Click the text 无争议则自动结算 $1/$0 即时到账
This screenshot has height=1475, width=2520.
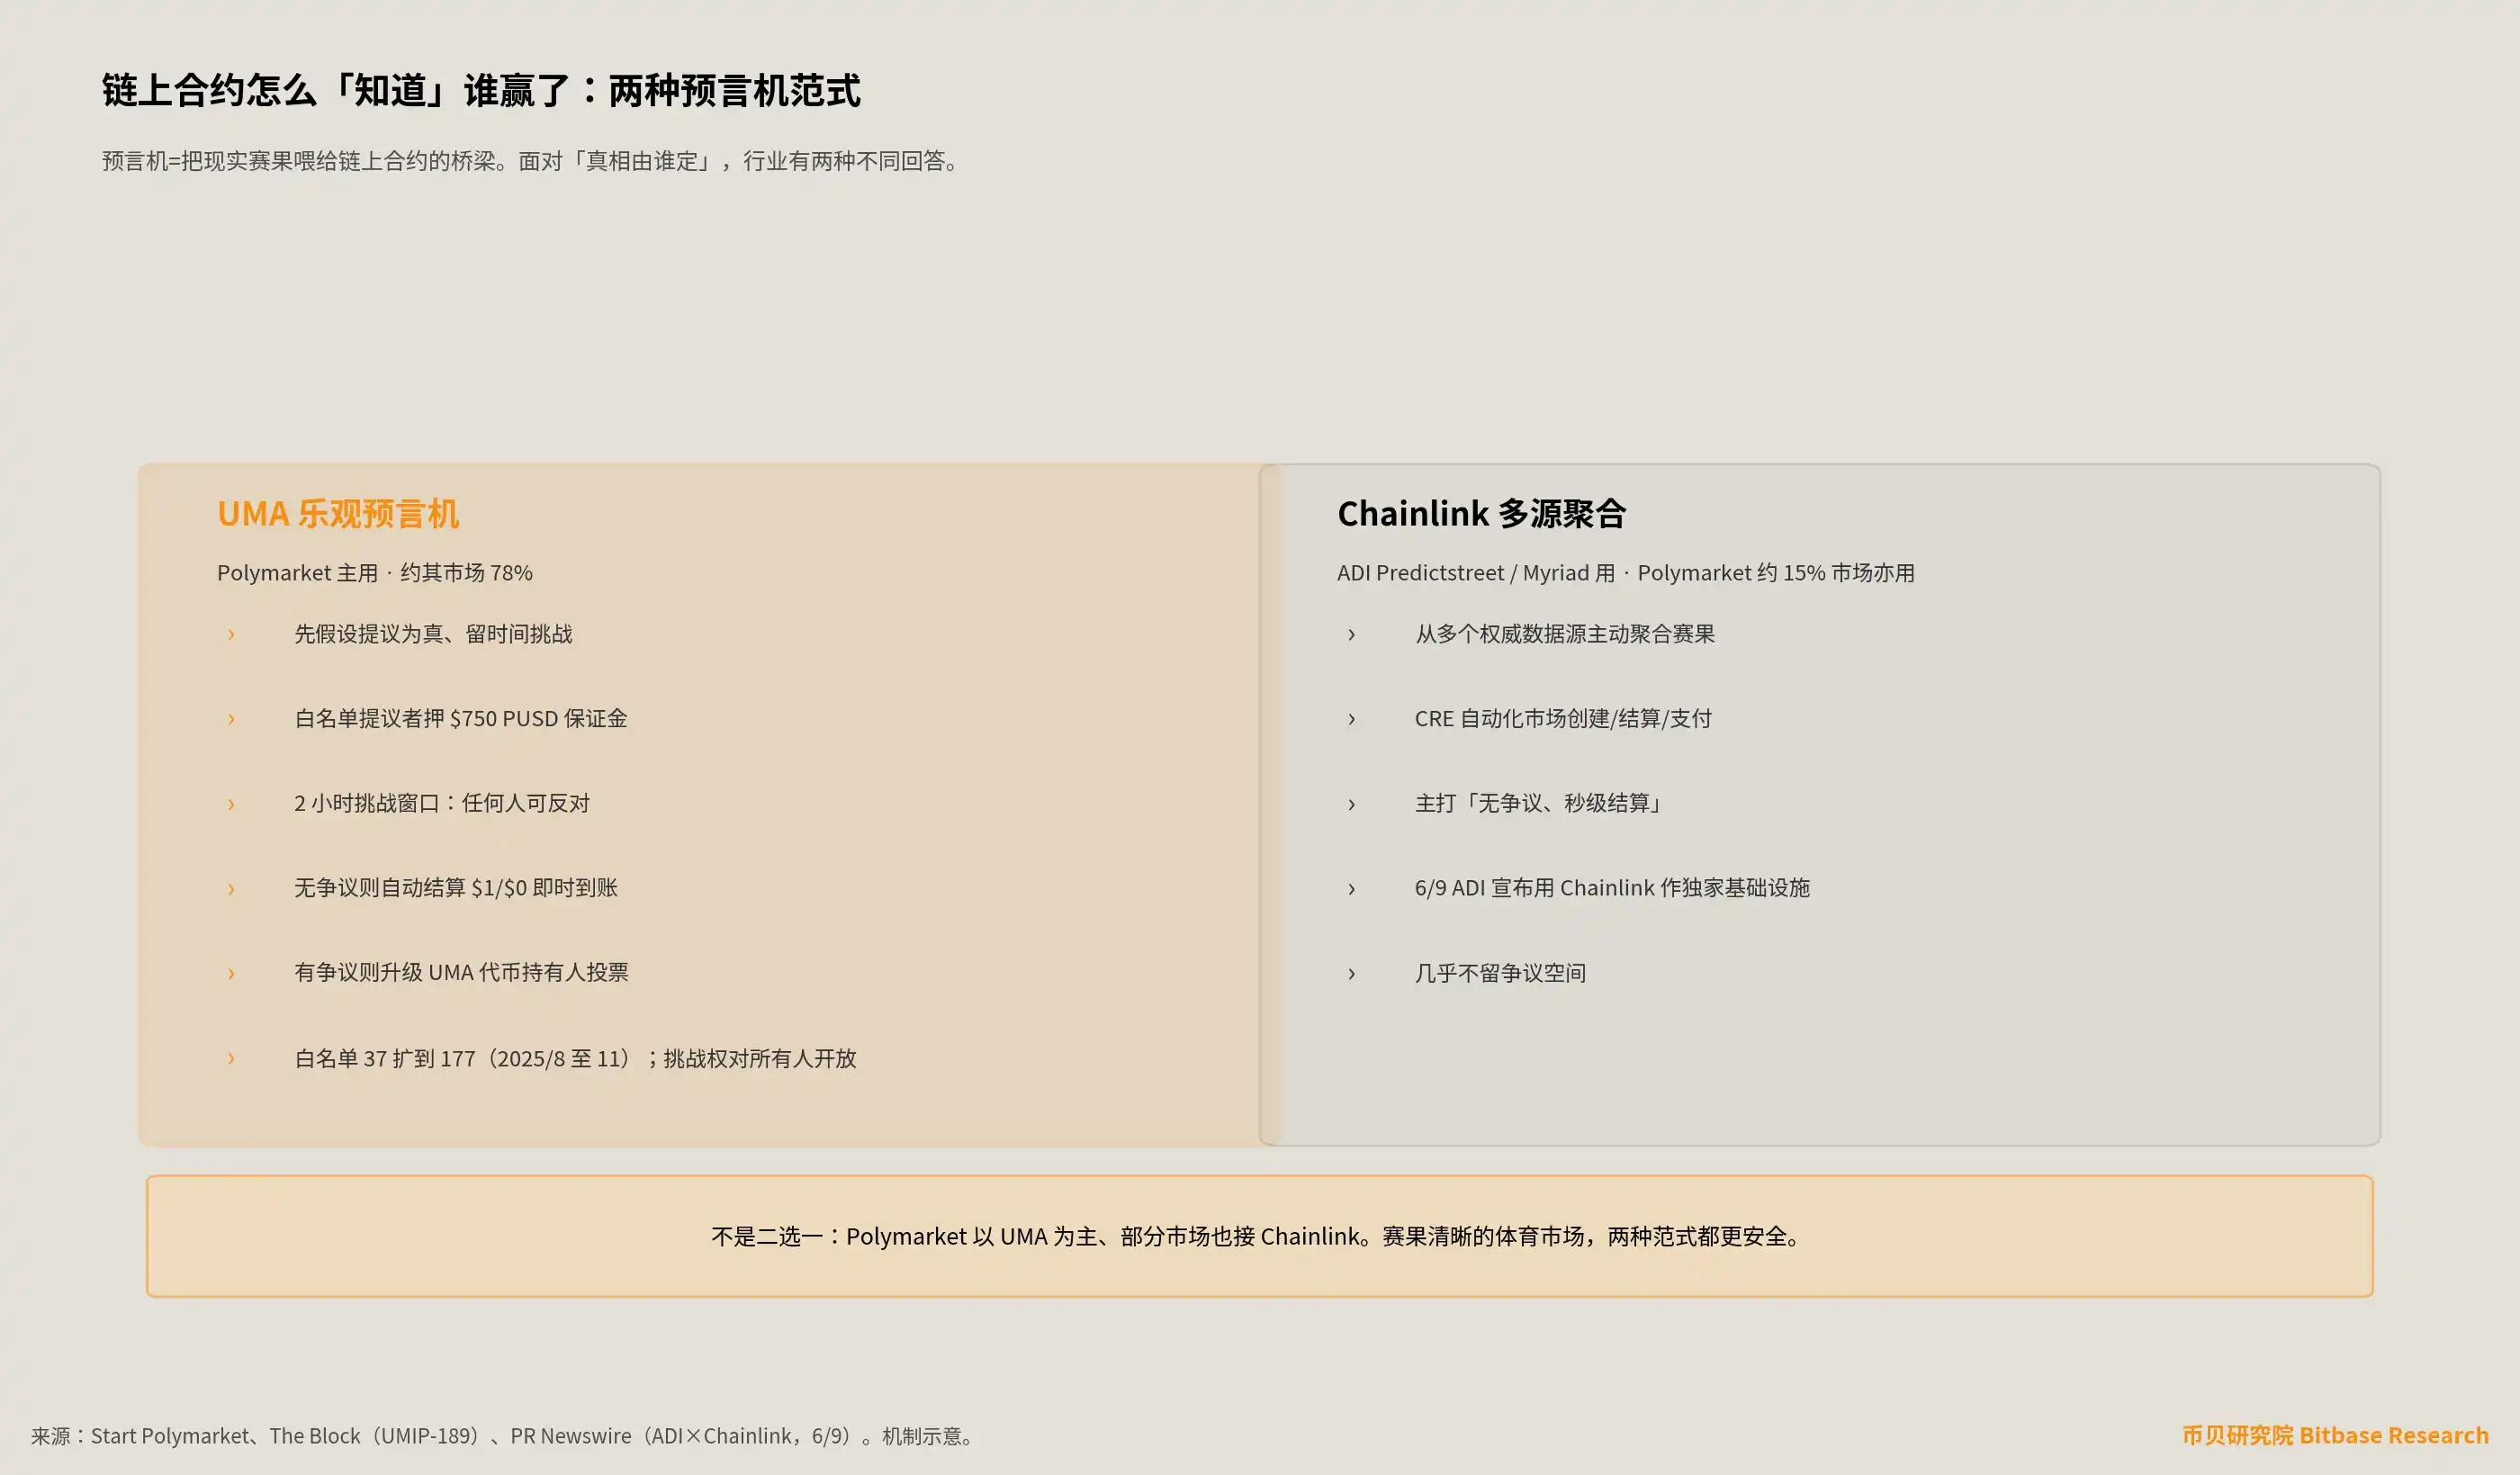tap(456, 888)
